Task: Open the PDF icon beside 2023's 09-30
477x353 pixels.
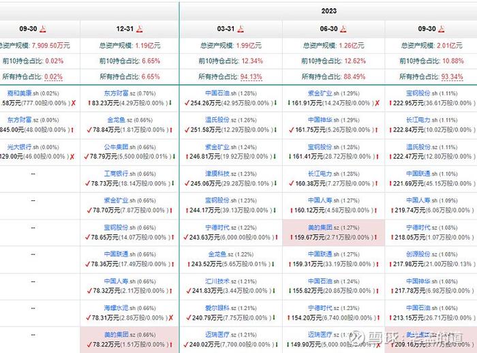Action: (442, 29)
